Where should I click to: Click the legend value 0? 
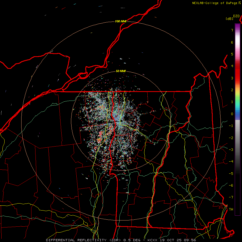[x=232, y=114]
